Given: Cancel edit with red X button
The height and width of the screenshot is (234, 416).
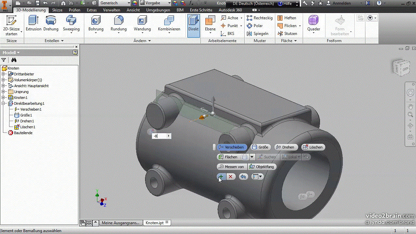Looking at the screenshot, I should 231,177.
